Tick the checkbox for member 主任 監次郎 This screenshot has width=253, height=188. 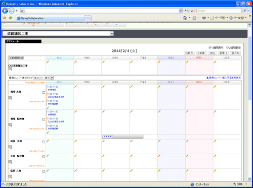44,157
